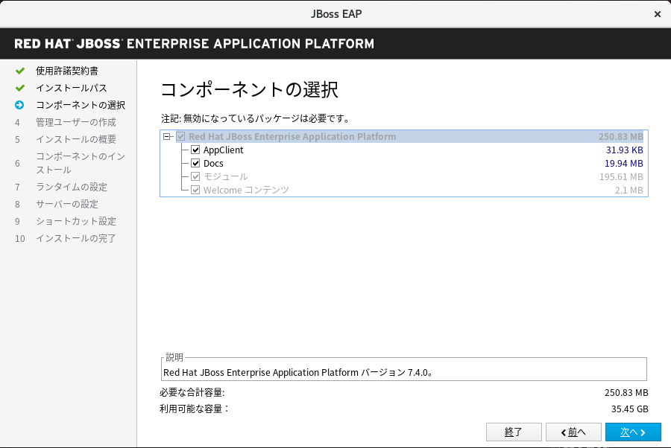Select step 8 サーバーの設定
Viewport: 671px width, 448px height.
67,204
